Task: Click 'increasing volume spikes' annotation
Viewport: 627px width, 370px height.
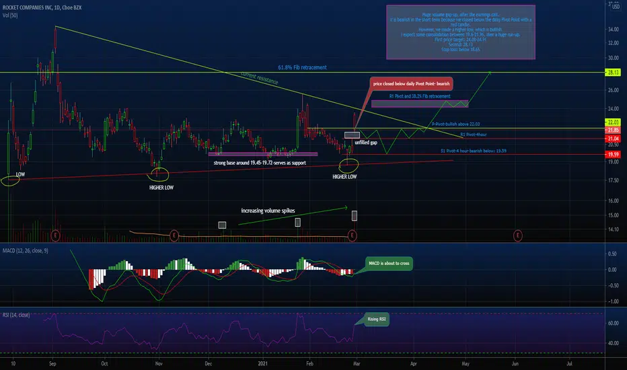Action: coord(268,211)
